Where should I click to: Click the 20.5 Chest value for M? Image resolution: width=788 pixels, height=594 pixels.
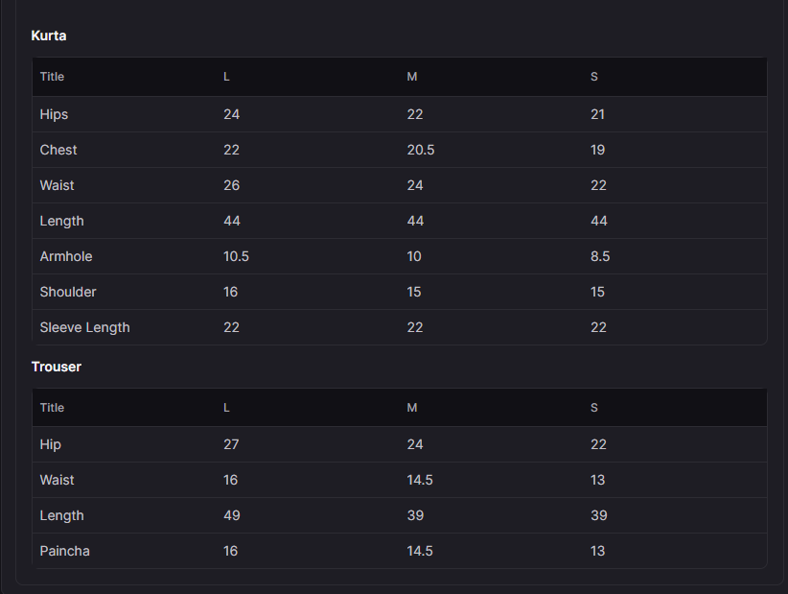[x=421, y=150]
